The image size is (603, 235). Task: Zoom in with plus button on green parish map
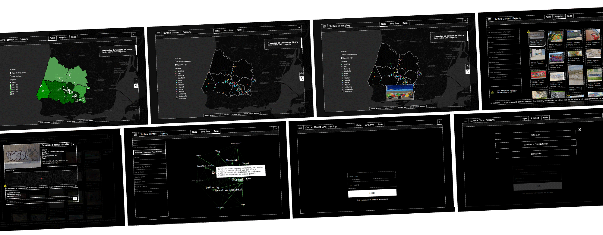point(136,79)
